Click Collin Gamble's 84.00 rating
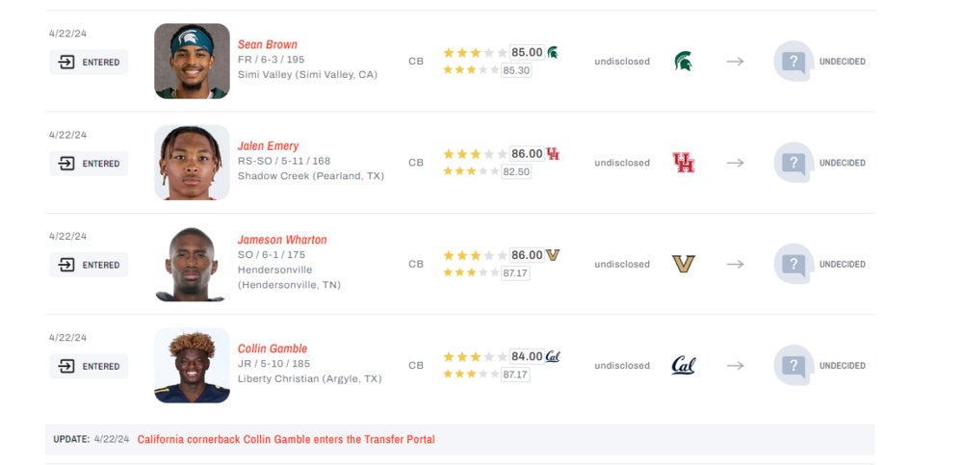Screen dimensions: 963x465 [527, 356]
